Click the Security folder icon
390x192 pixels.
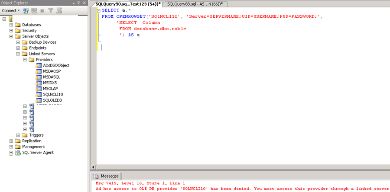tap(18, 31)
